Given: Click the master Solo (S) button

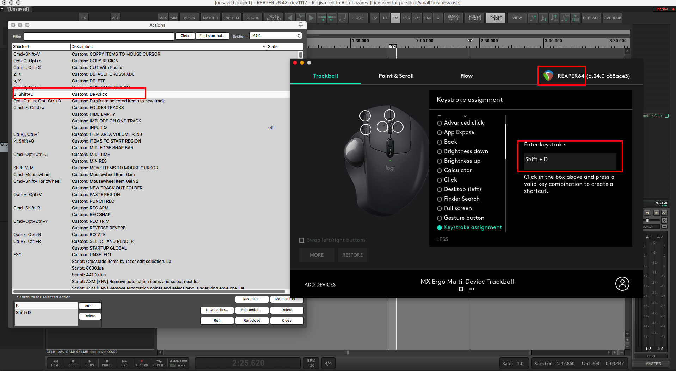Looking at the screenshot, I should point(647,213).
